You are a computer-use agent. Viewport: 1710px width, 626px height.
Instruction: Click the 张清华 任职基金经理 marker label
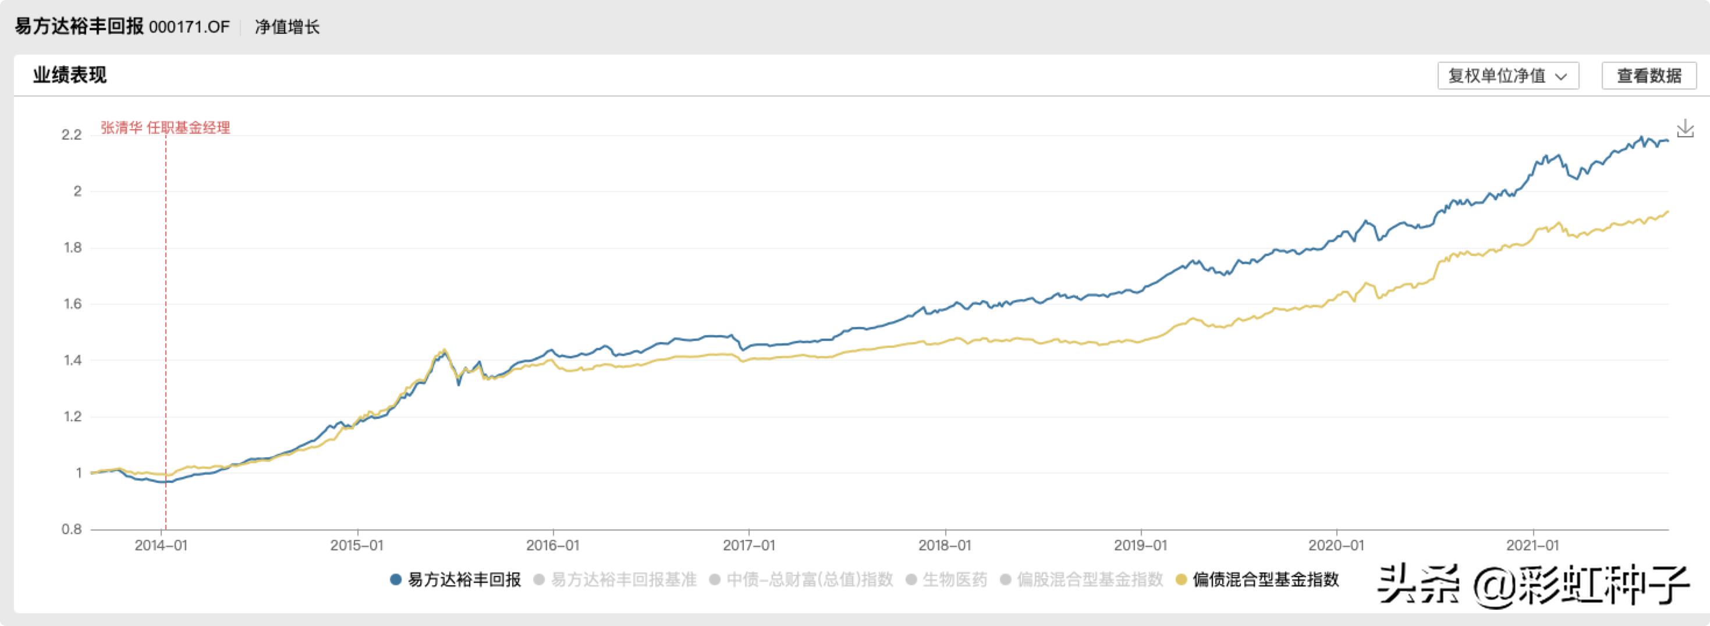tap(165, 127)
